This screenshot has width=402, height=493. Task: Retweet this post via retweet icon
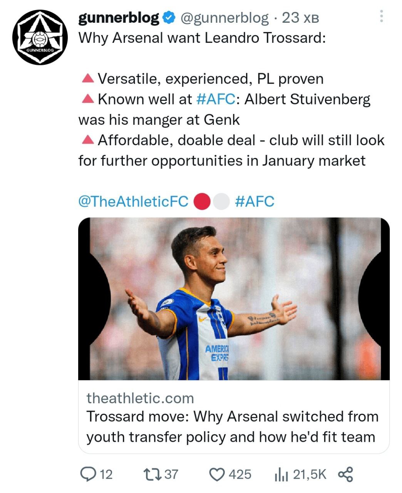coord(151,474)
